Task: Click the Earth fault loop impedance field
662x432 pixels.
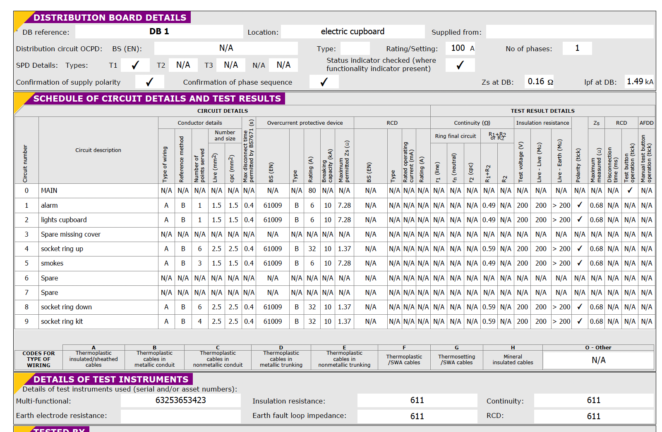Action: [x=417, y=416]
